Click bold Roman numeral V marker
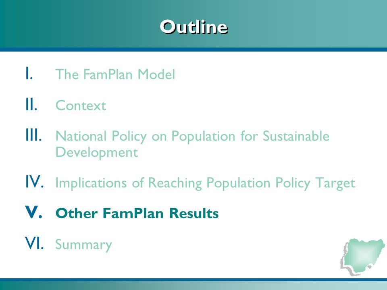The image size is (387, 290). click(33, 212)
